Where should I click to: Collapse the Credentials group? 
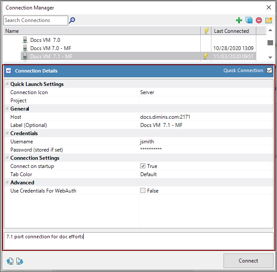point(7,133)
